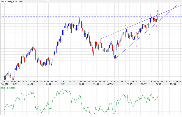The height and width of the screenshot is (117, 182).
Task: Select the wave label "II" under B
Action: pos(158,14)
